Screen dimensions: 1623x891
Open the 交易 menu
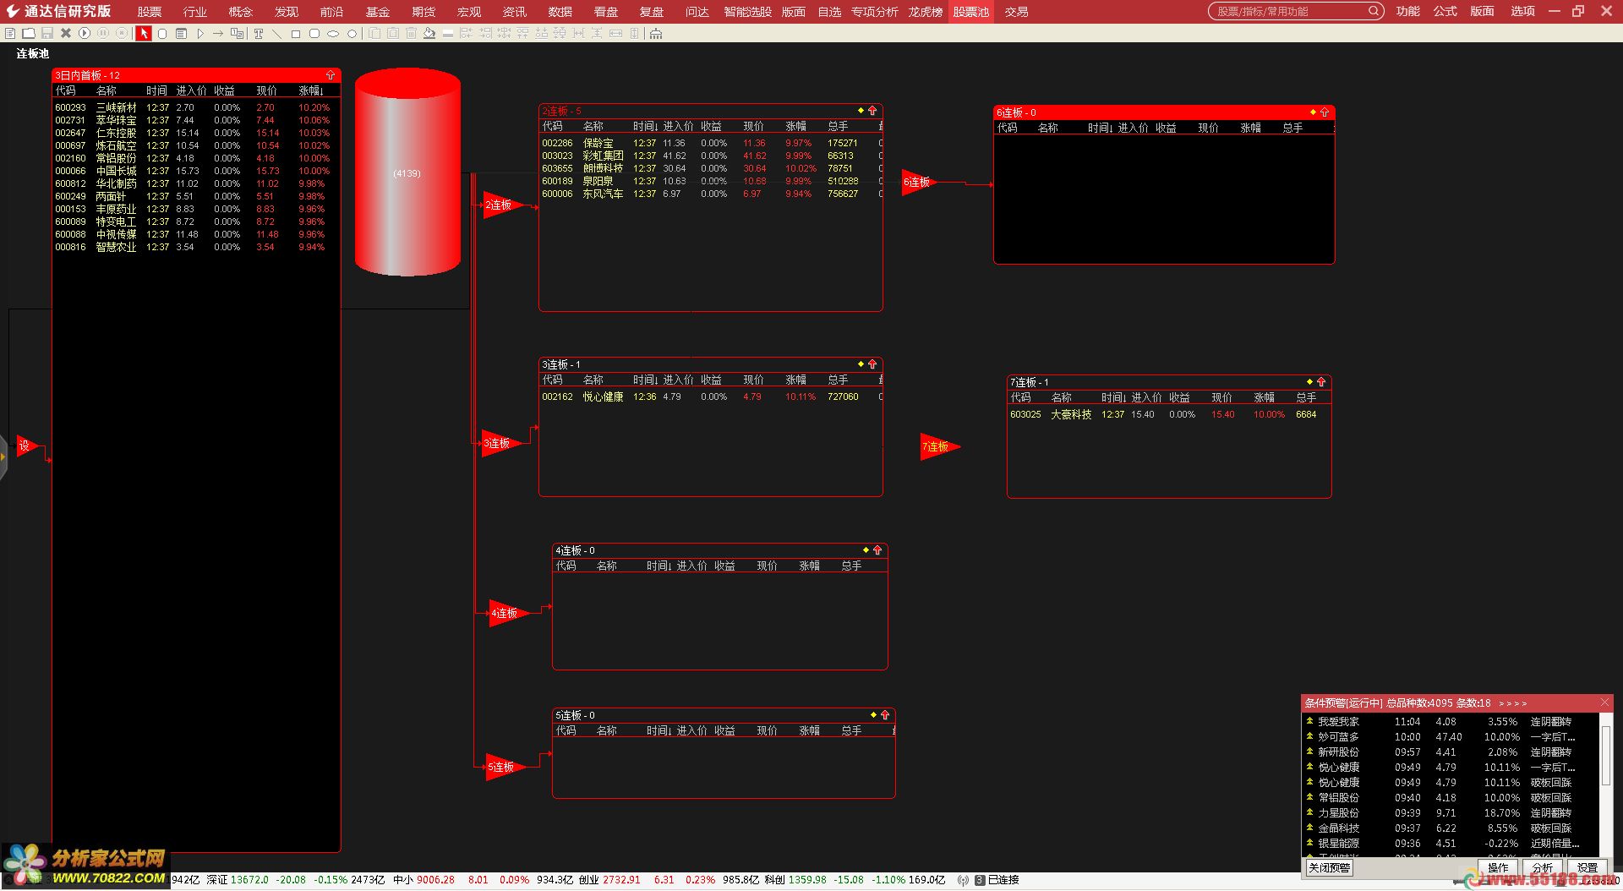coord(1016,12)
